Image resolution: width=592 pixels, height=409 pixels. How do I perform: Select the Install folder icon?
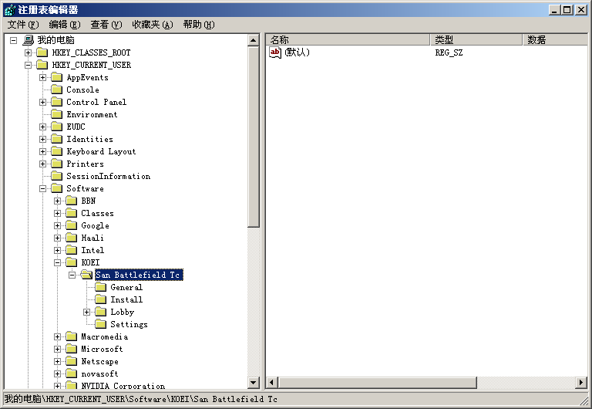tap(100, 299)
